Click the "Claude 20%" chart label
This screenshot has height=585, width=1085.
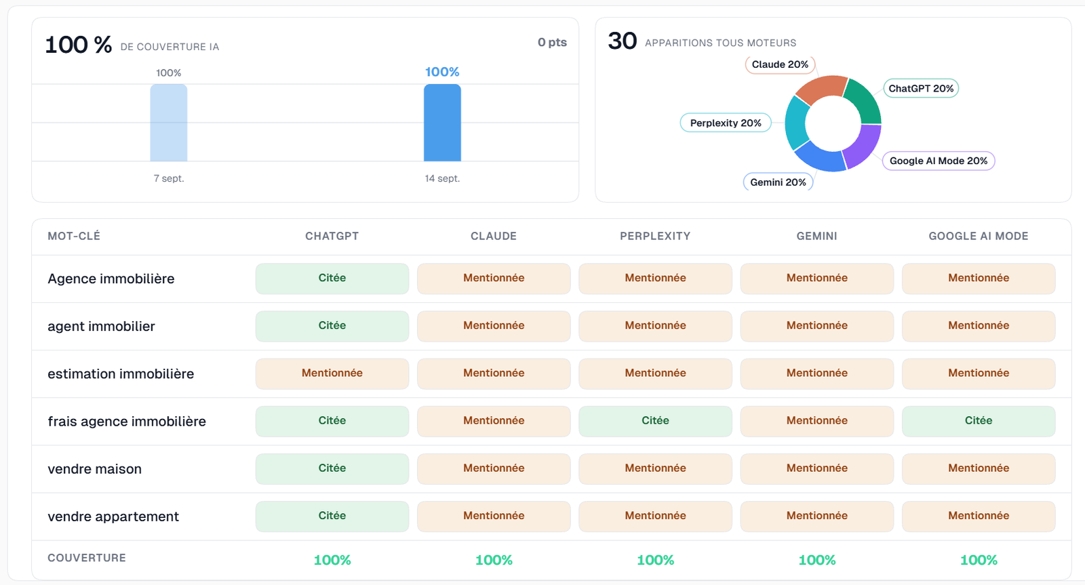[x=780, y=64]
